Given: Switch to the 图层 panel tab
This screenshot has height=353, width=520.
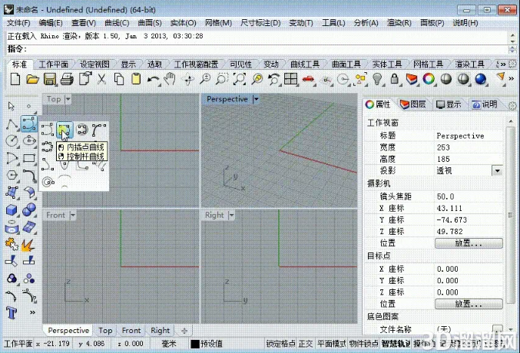Looking at the screenshot, I should (413, 104).
